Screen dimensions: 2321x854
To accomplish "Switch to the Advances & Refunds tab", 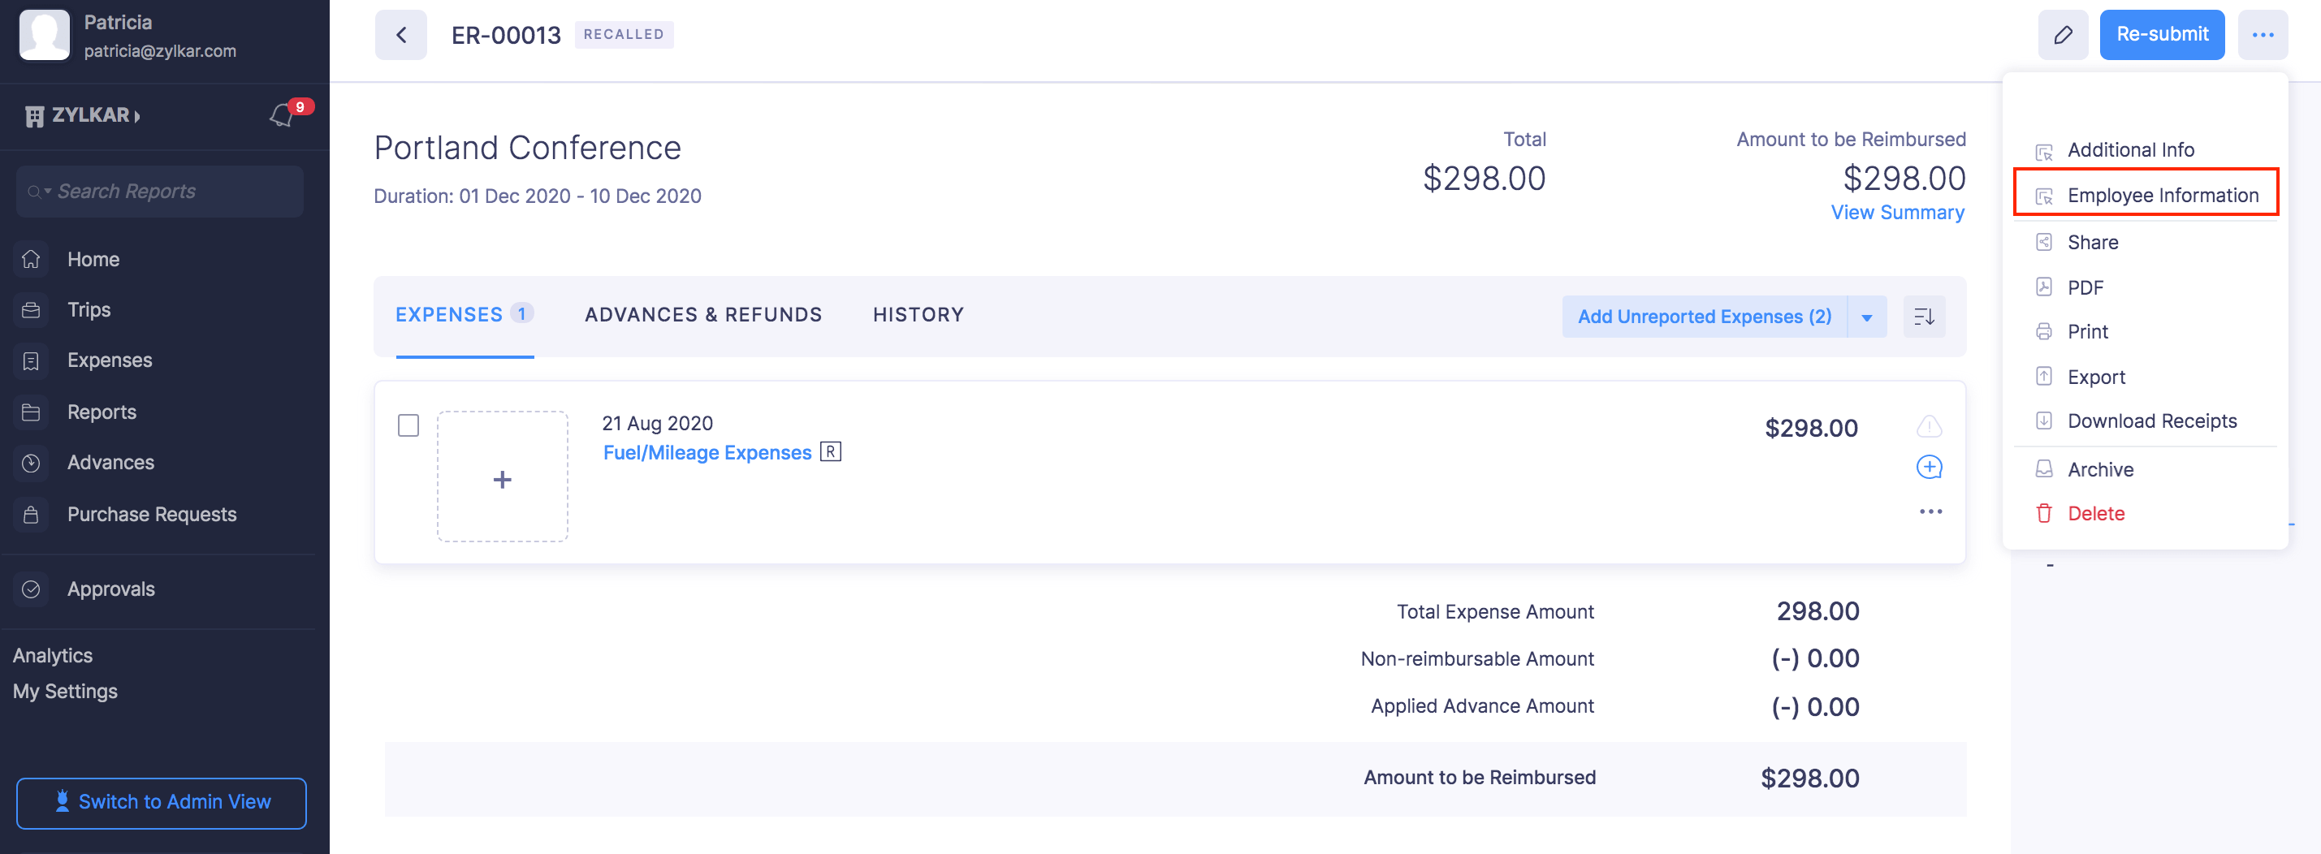I will click(x=702, y=314).
